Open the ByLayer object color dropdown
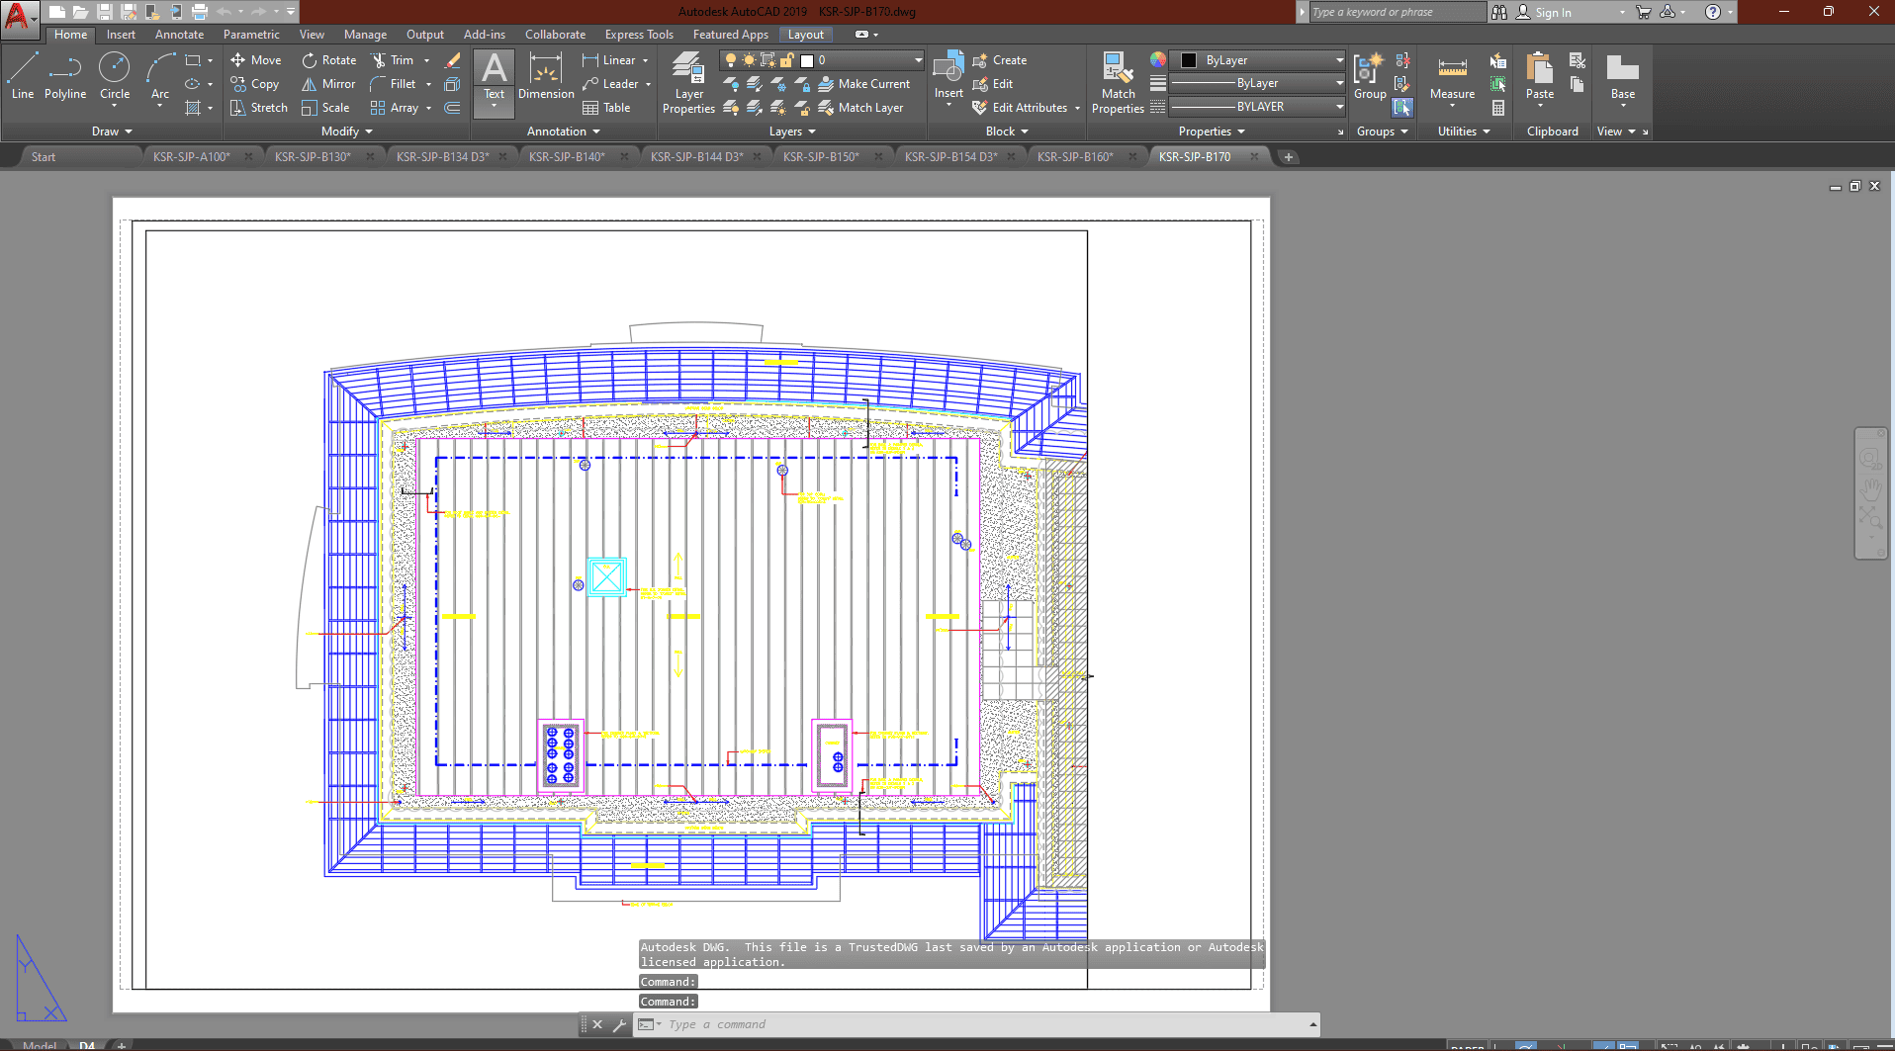Screen dimensions: 1895x1051 [1339, 60]
